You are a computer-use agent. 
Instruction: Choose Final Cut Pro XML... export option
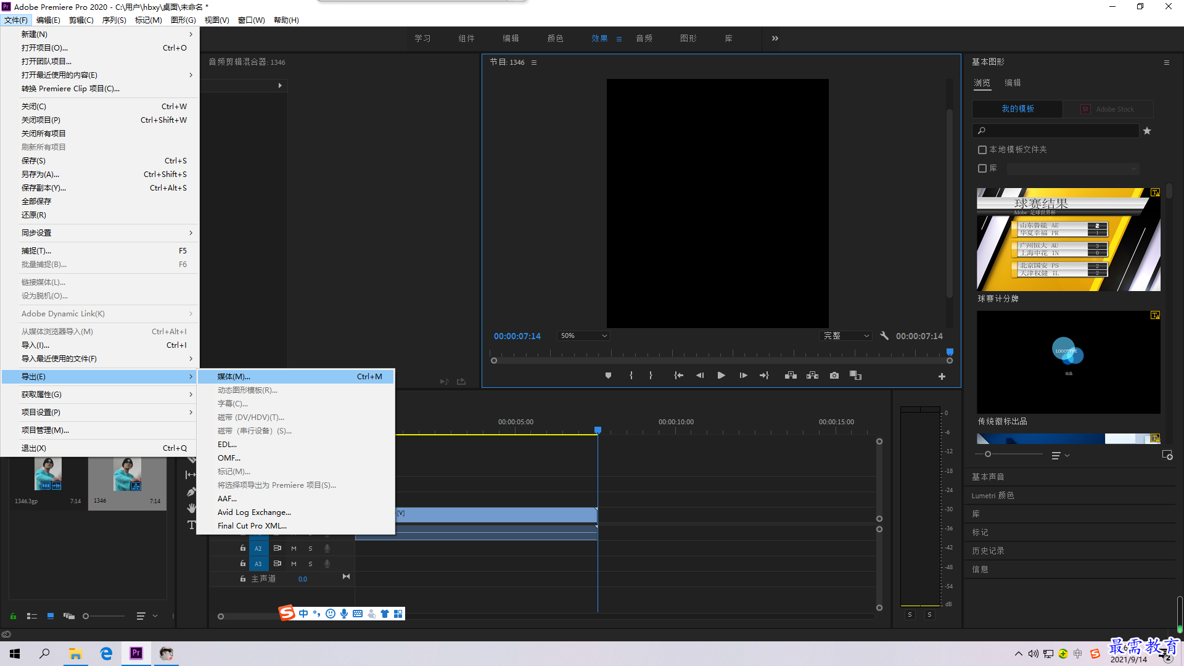tap(296, 525)
